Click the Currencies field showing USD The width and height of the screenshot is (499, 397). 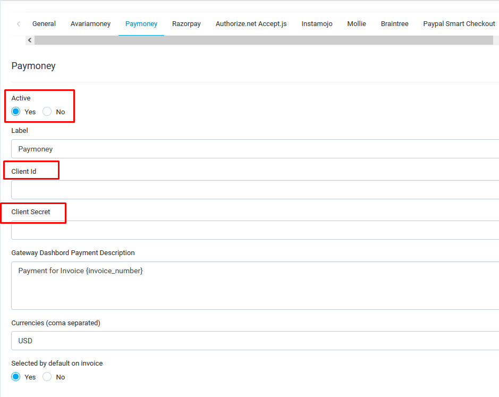255,341
